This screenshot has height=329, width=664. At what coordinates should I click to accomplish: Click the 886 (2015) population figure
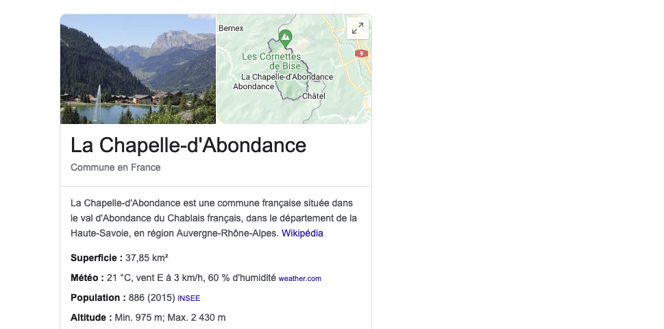[x=151, y=297]
